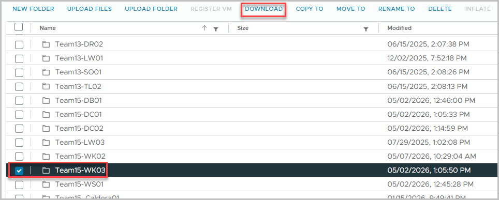This screenshot has height=200, width=499.
Task: Click folder icon of Team15-WK02
Action: [46, 157]
